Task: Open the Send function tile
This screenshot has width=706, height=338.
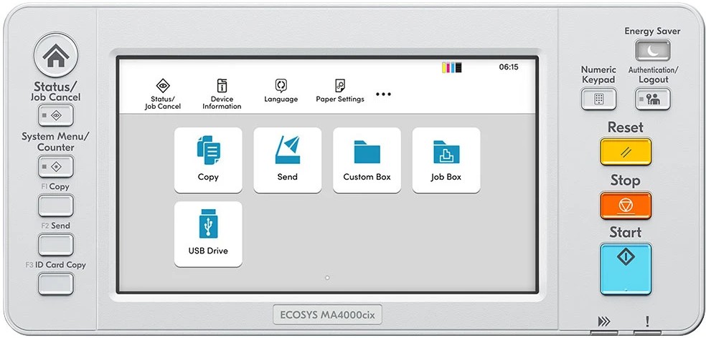Action: click(287, 160)
